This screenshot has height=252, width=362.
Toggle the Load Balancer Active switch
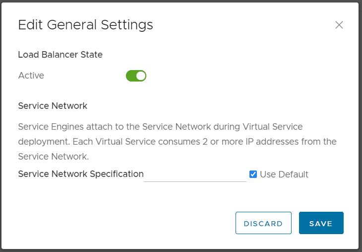(136, 76)
